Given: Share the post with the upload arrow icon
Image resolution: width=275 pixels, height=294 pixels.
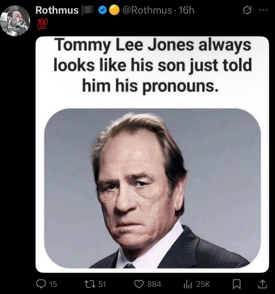Looking at the screenshot, I should 263,284.
